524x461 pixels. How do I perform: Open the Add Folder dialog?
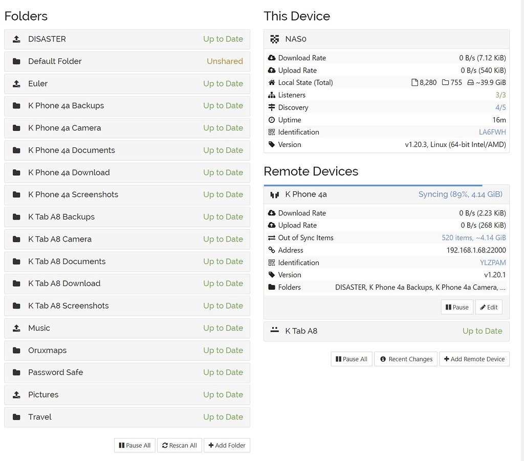pyautogui.click(x=227, y=445)
